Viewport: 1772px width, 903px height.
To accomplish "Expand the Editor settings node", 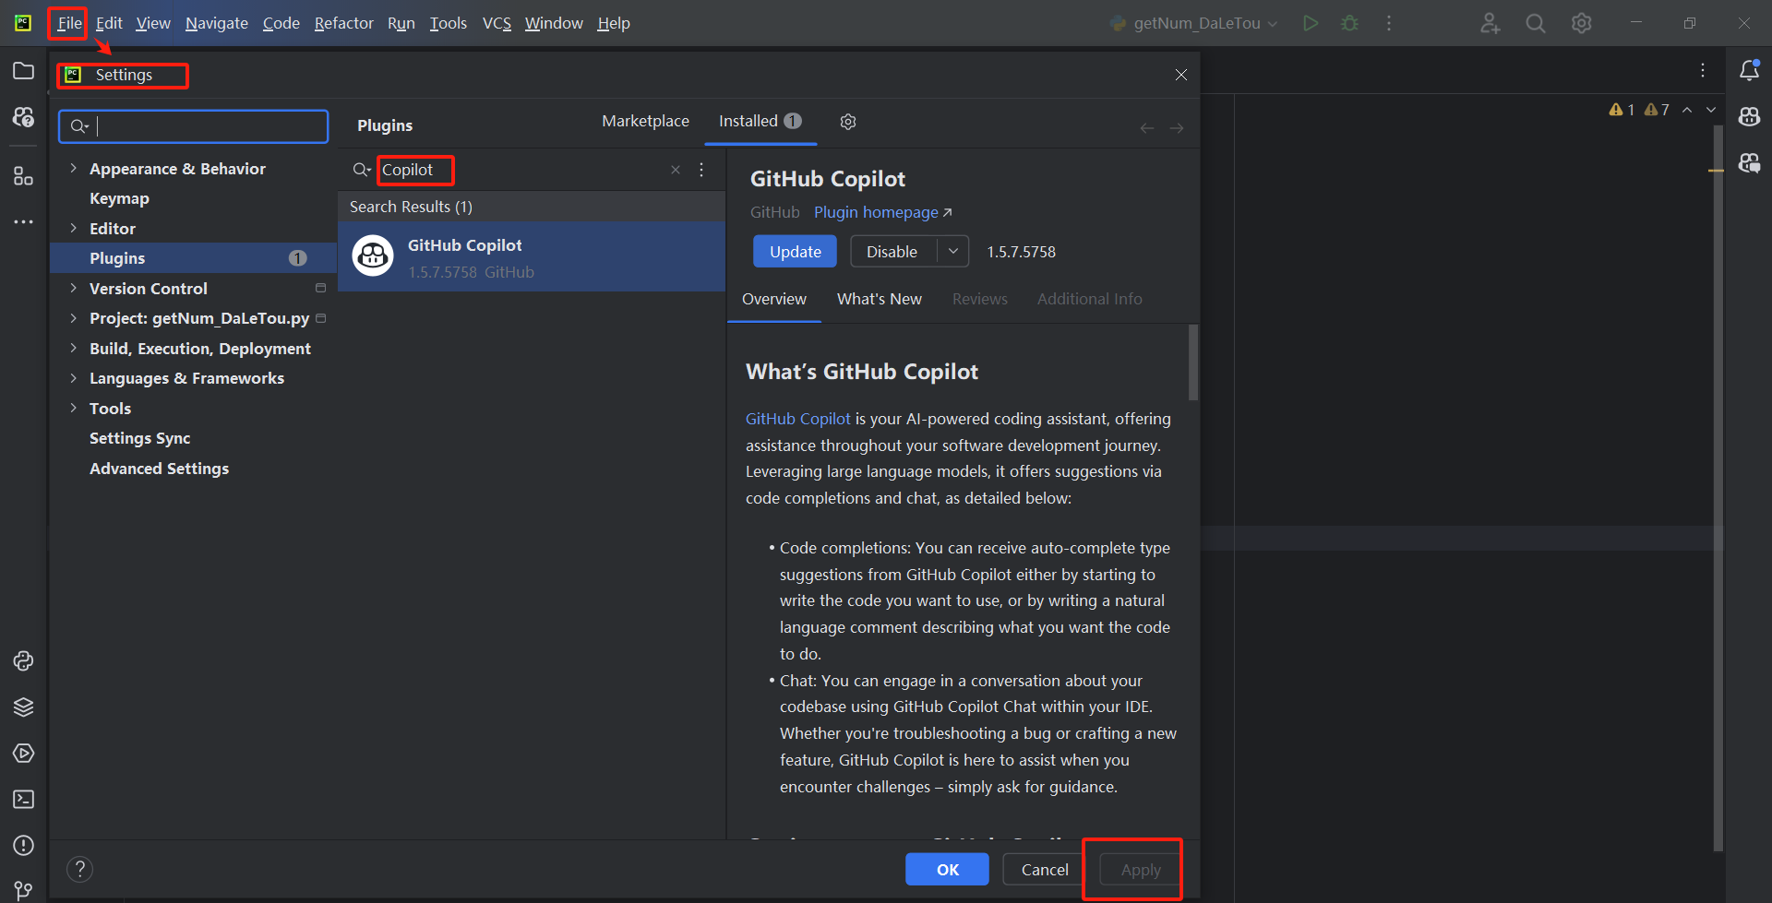I will coord(74,229).
